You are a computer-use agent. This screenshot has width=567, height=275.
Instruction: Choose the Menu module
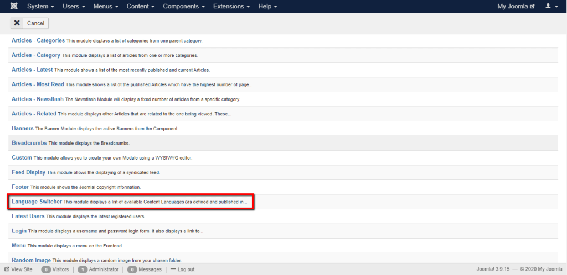click(x=19, y=245)
